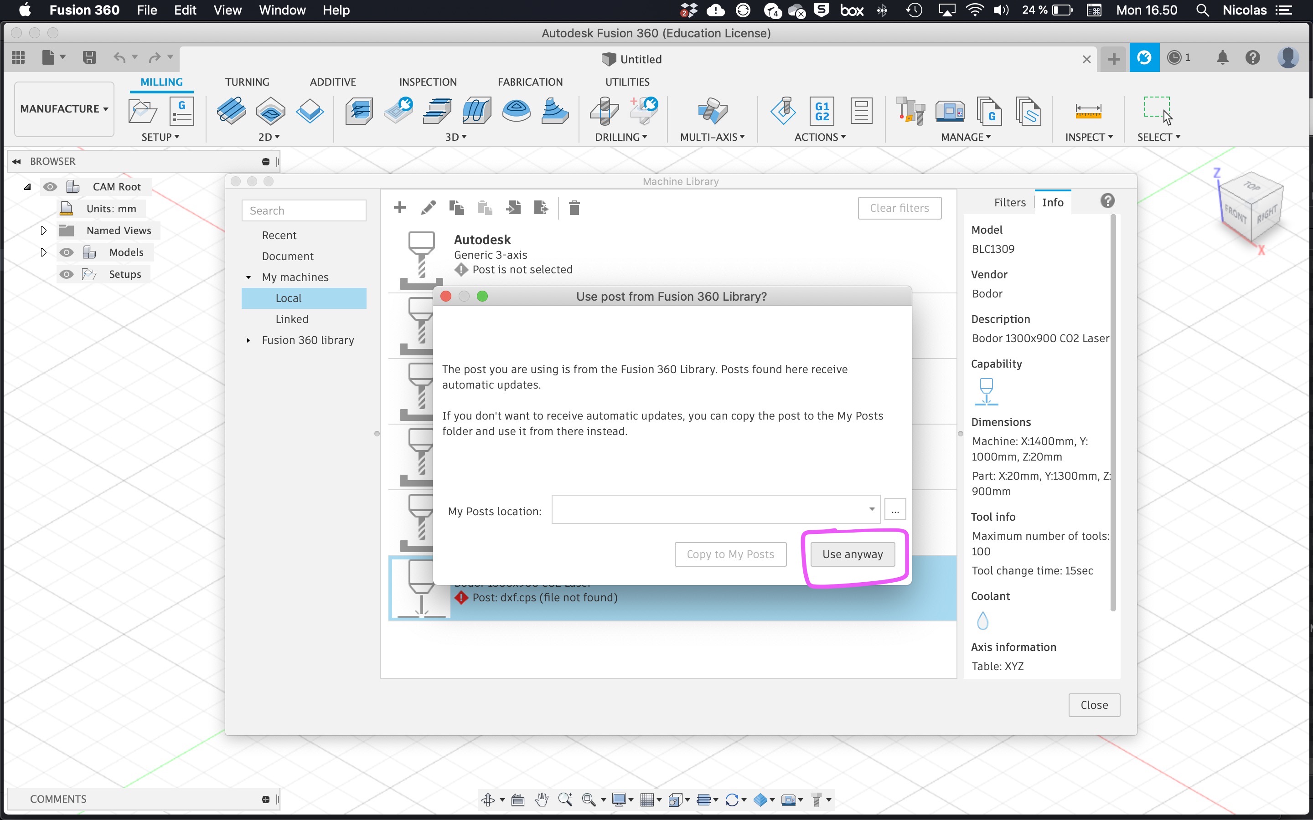Viewport: 1313px width, 820px height.
Task: Expand Named Views in browser
Action: click(x=43, y=231)
